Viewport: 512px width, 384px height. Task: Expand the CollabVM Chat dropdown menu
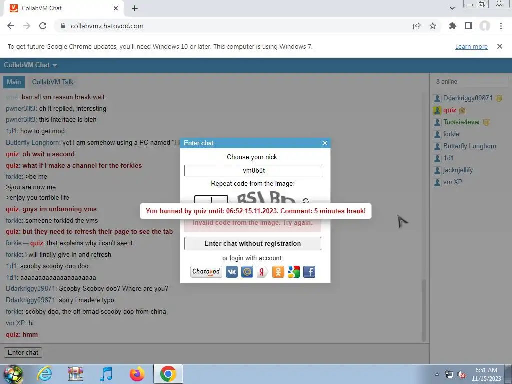30,65
